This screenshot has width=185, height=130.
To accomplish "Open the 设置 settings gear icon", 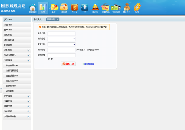I will click(137, 8).
